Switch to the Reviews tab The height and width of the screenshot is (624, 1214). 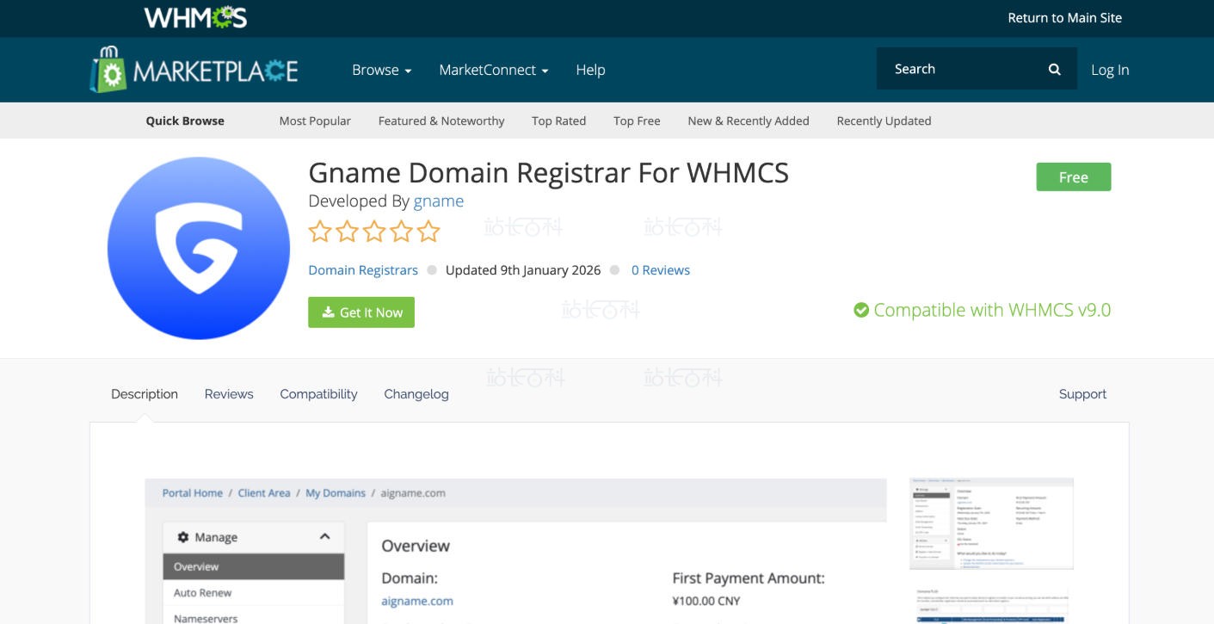coord(229,394)
